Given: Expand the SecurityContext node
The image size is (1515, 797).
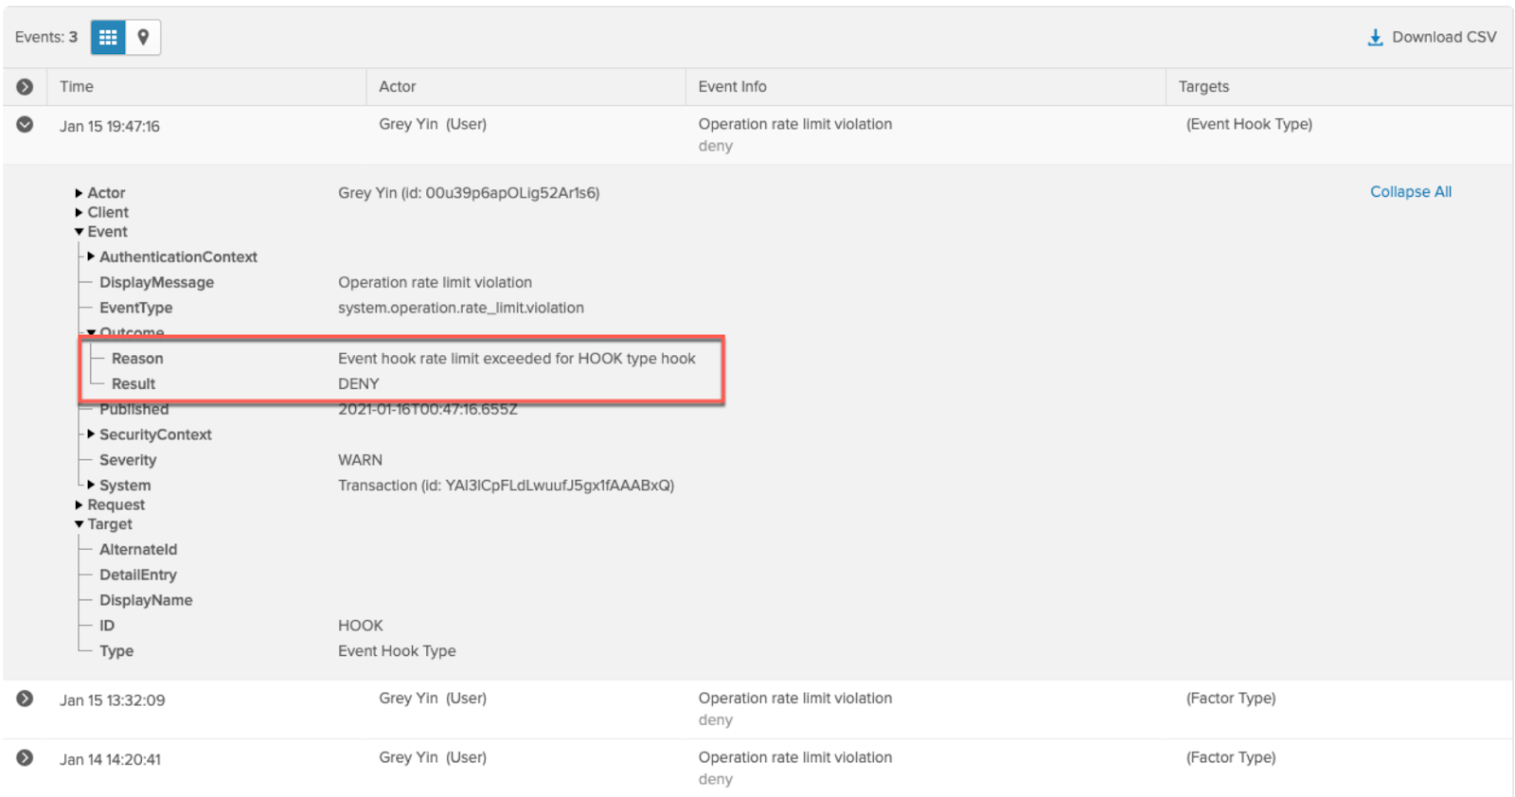Looking at the screenshot, I should point(91,434).
